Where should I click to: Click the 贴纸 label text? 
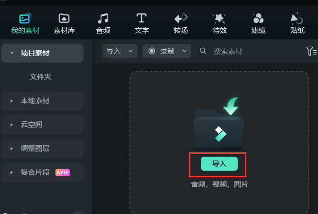[x=297, y=31]
